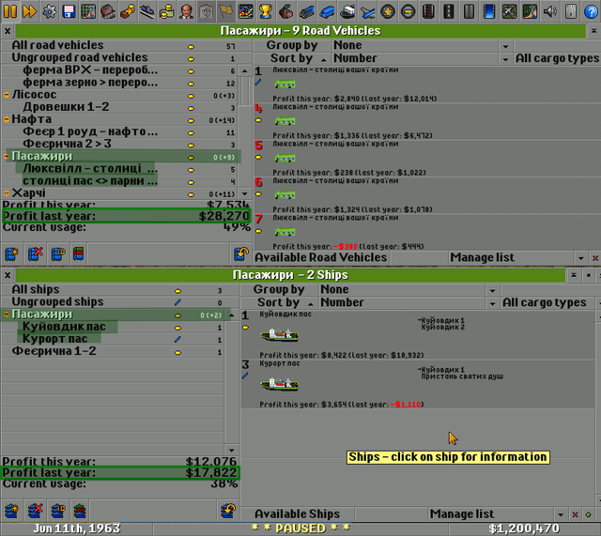Open road construction toolbar icon
601x536 pixels.
449,10
